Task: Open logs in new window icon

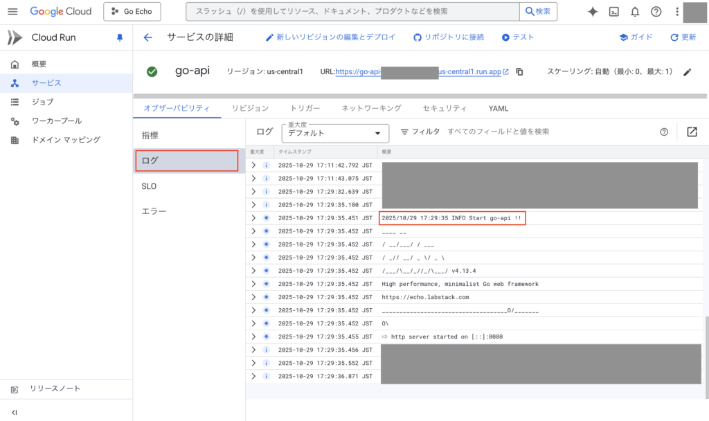Action: click(692, 132)
